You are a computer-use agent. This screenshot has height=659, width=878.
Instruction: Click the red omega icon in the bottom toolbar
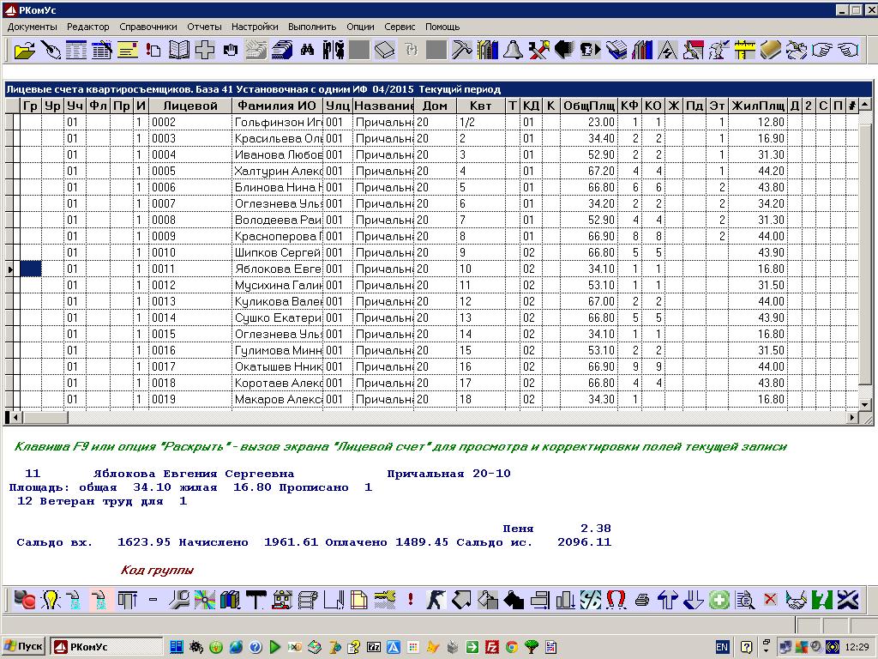pos(616,599)
